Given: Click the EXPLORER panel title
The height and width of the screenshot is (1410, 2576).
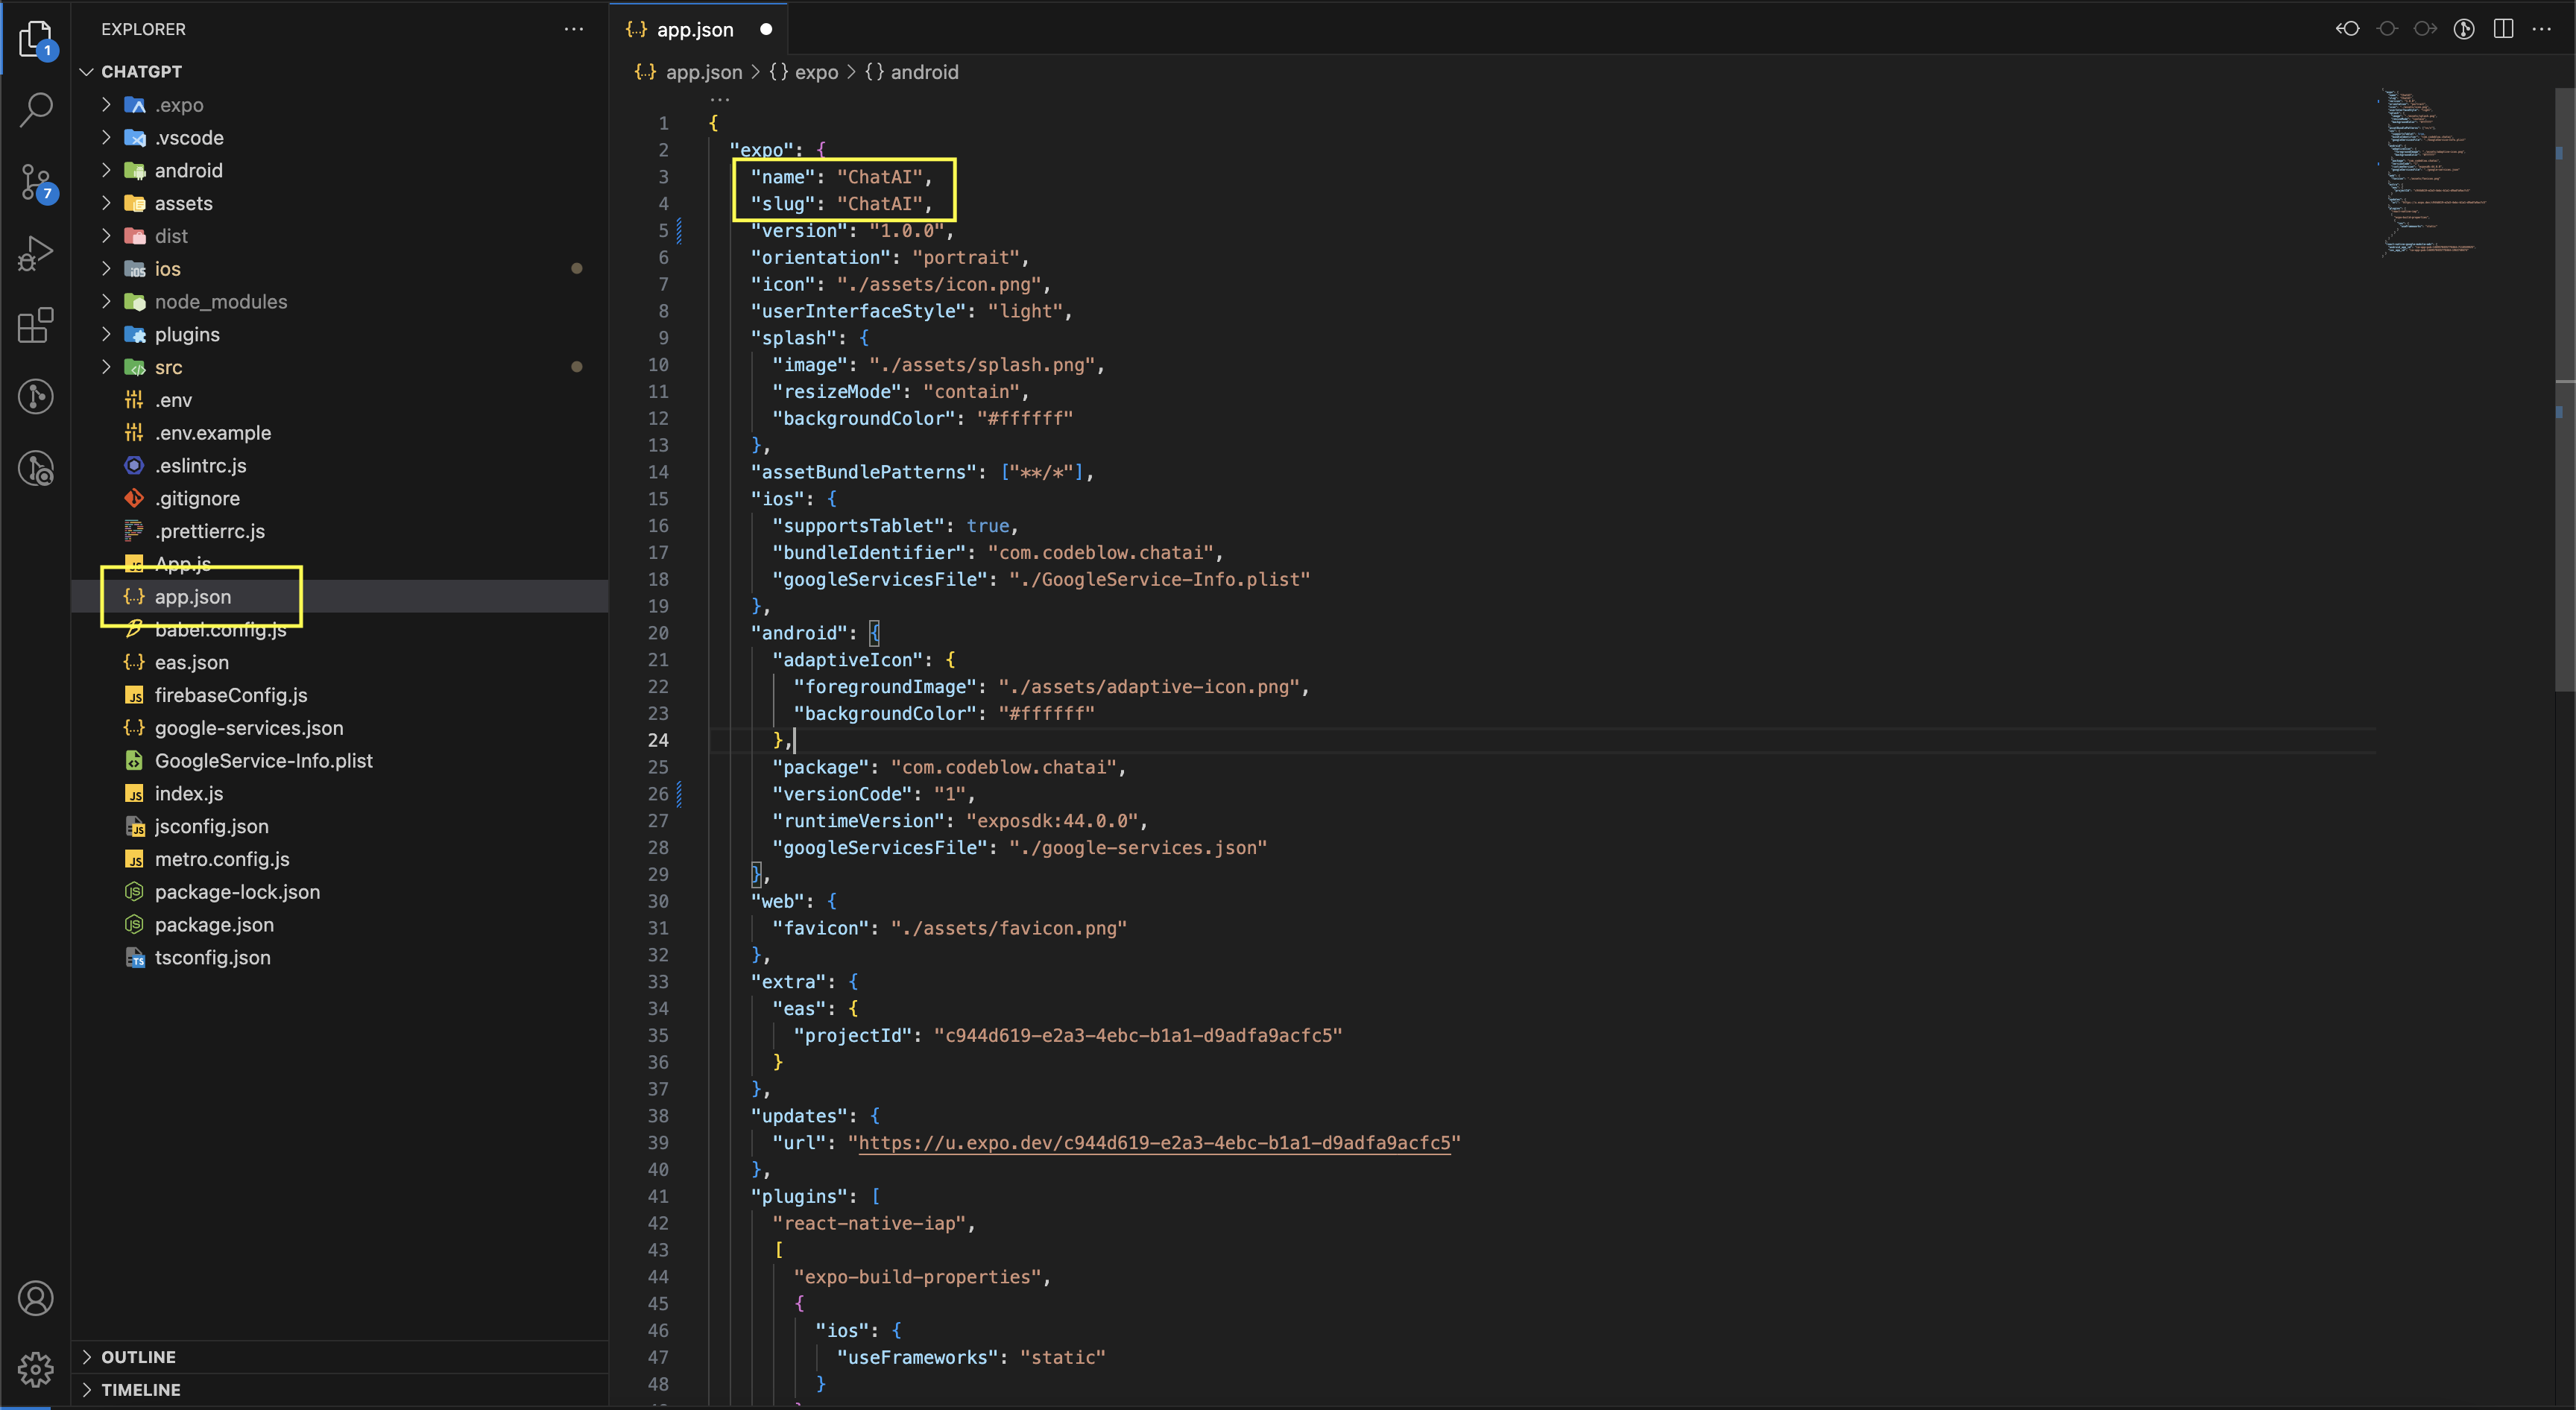Looking at the screenshot, I should click(x=143, y=29).
